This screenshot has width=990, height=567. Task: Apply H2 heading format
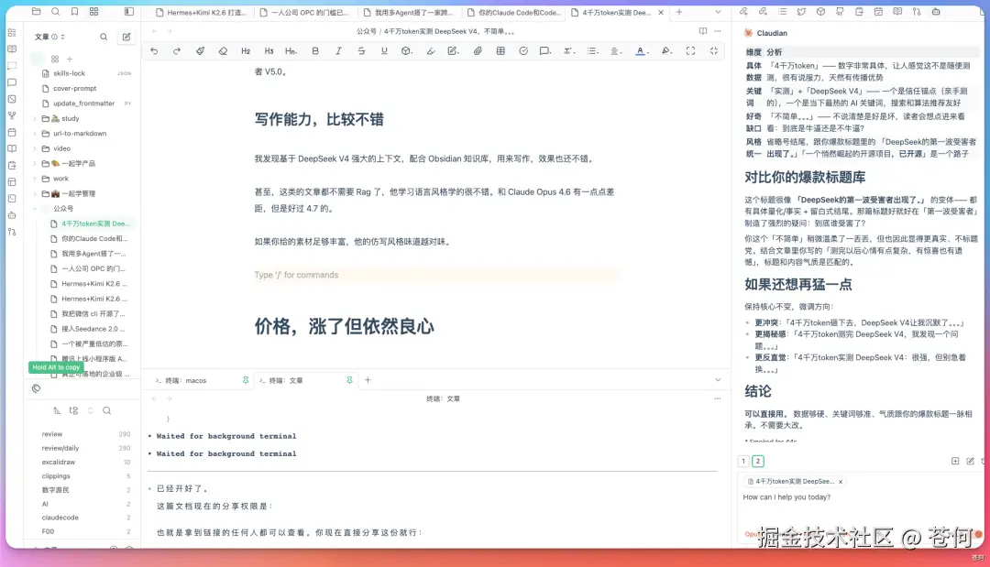pos(246,51)
